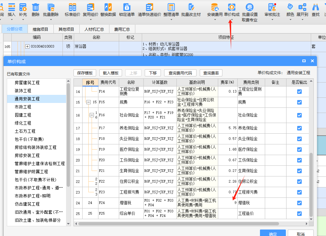
Task: Select 房屋建筑工程 fee file
Action: tap(37, 83)
